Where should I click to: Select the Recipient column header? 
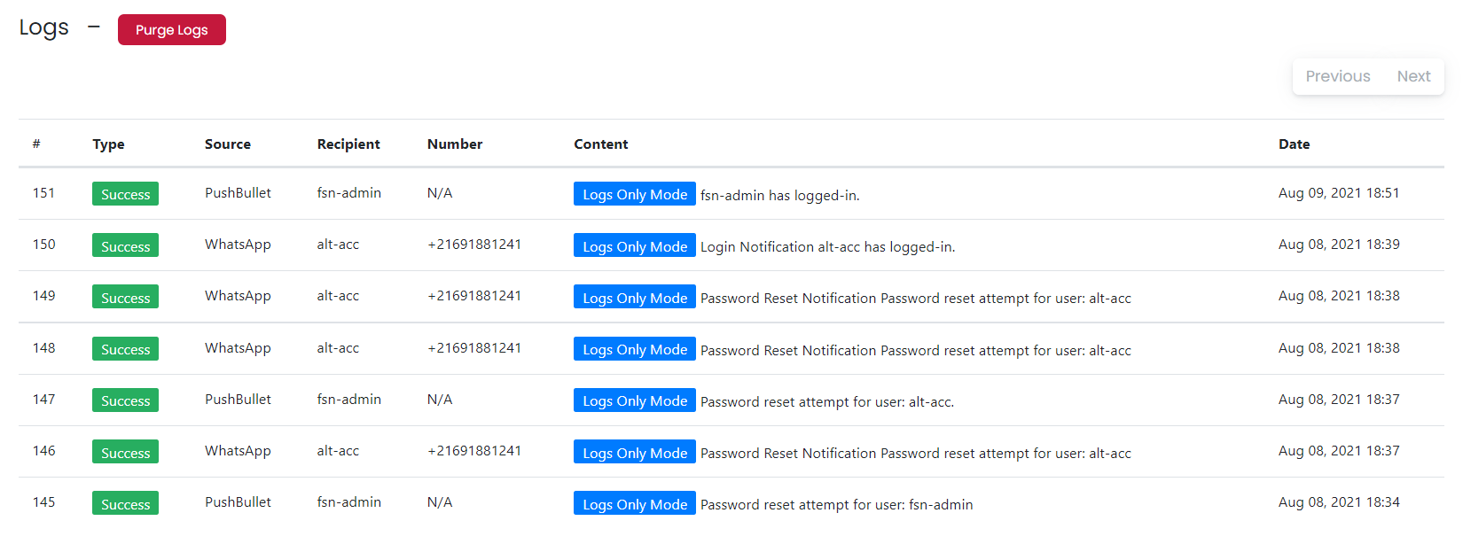tap(348, 144)
